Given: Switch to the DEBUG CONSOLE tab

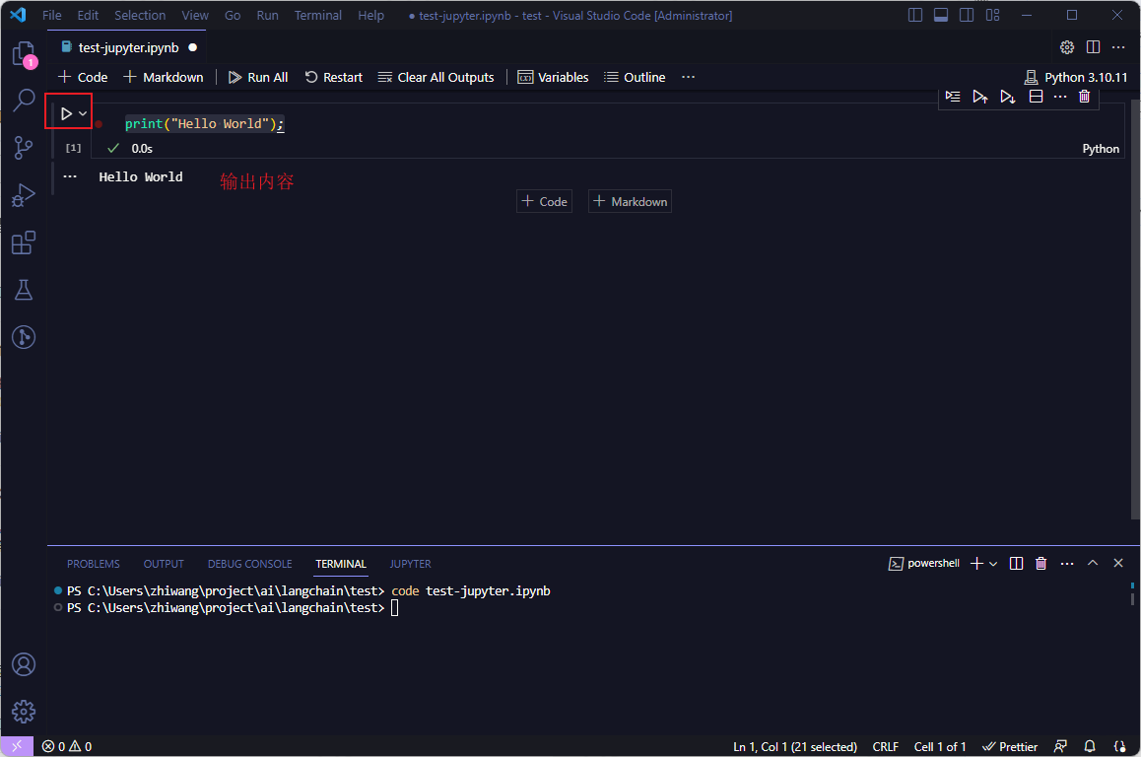Looking at the screenshot, I should 249,564.
